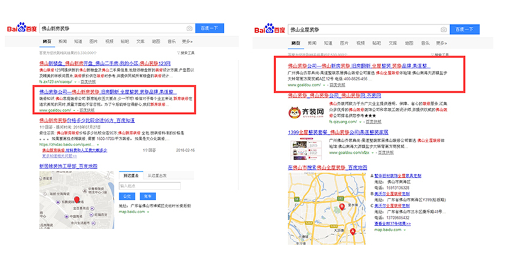Click the date text 2018-02-16

tap(186, 151)
